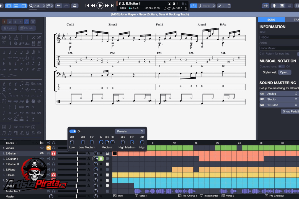
Task: Adjust the Medium band Q knob
Action: pyautogui.click(x=101, y=142)
